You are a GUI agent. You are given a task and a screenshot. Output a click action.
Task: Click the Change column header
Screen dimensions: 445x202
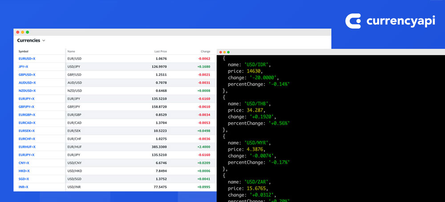coord(205,51)
